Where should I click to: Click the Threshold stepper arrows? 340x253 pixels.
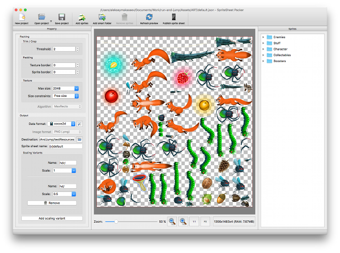(x=77, y=49)
